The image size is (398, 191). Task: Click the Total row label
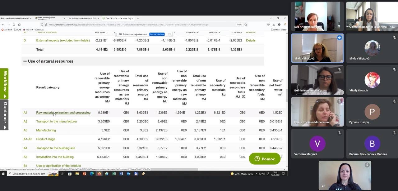pos(40,49)
